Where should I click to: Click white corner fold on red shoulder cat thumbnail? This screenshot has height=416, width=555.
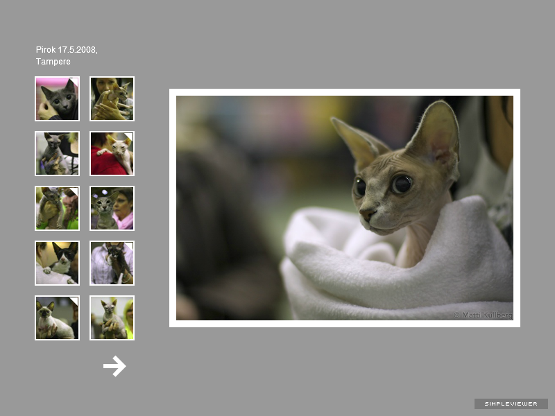click(130, 136)
